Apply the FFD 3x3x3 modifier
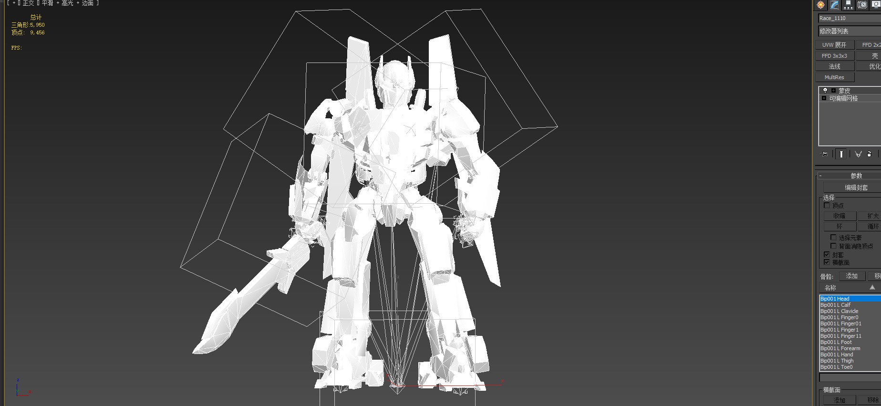This screenshot has height=406, width=881. pos(834,56)
